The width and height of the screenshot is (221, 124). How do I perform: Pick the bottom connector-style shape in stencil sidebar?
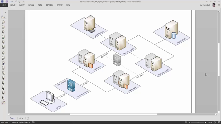coord(3,103)
